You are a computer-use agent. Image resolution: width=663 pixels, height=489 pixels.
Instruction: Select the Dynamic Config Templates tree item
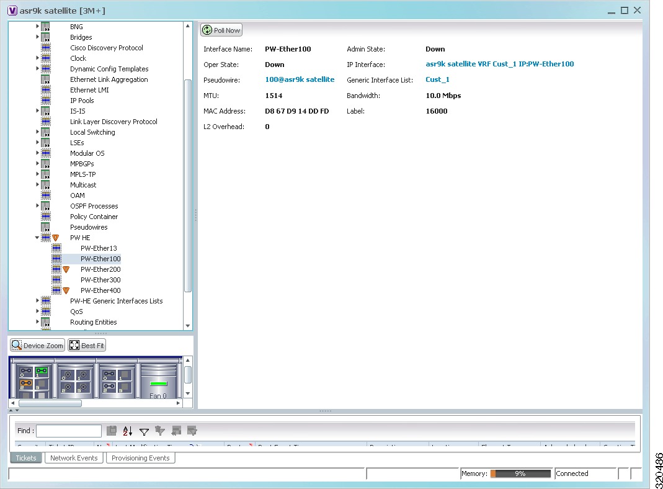coord(109,69)
